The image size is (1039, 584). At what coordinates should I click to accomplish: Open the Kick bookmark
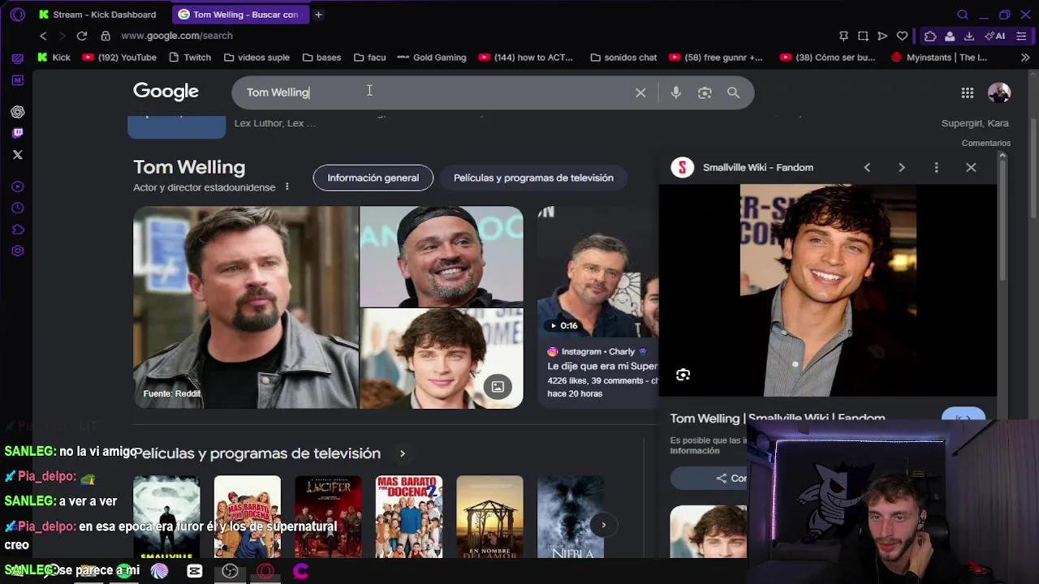54,58
